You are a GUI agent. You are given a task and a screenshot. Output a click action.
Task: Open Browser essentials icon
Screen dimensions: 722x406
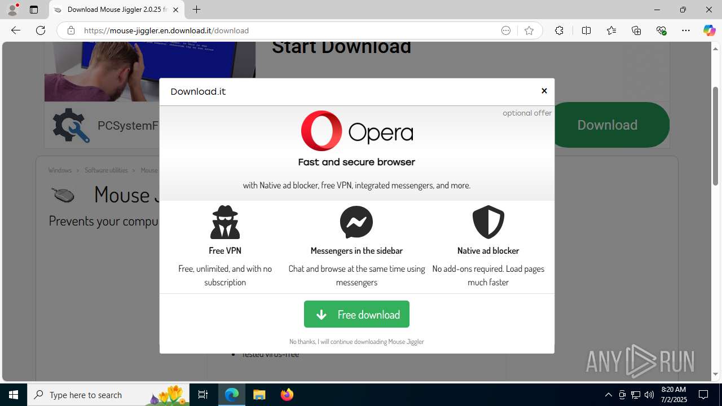pyautogui.click(x=661, y=30)
